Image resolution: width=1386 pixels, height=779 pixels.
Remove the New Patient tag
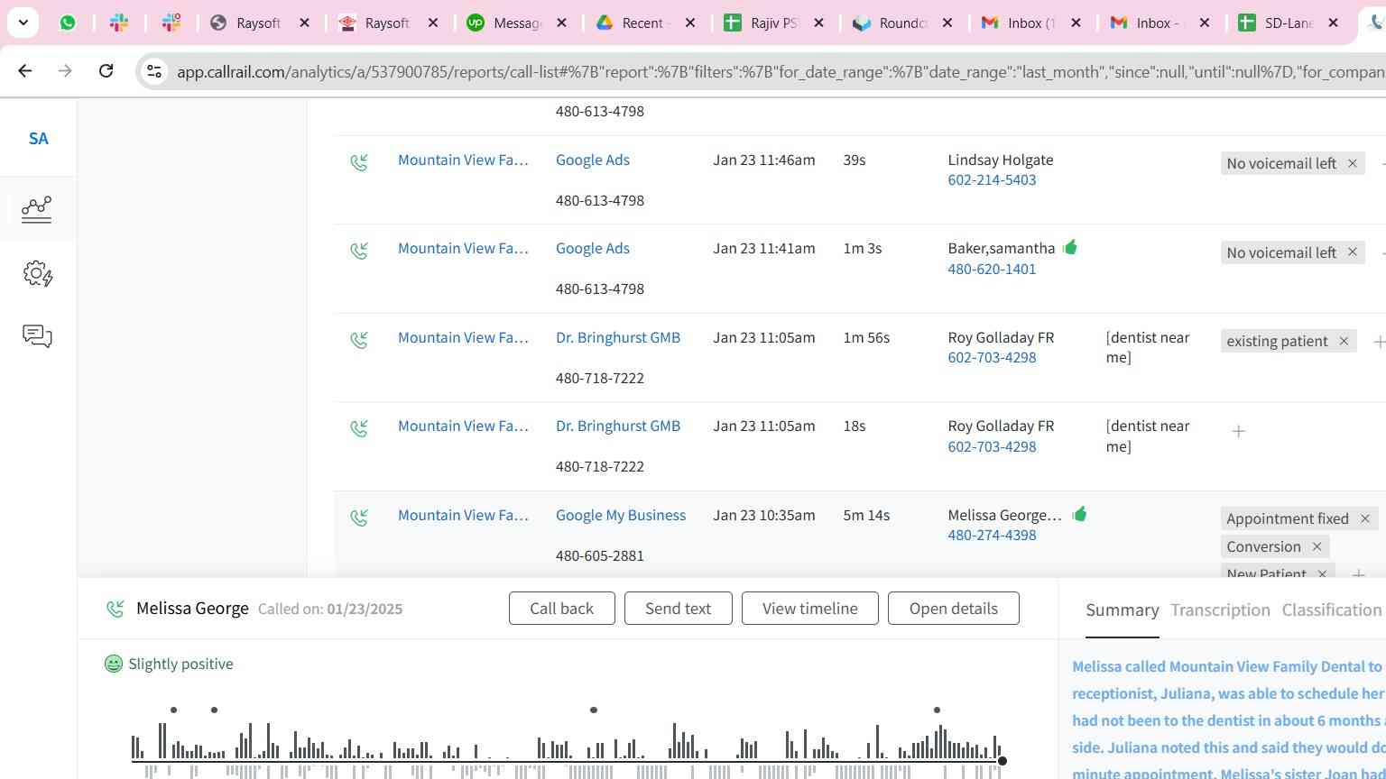click(1322, 573)
